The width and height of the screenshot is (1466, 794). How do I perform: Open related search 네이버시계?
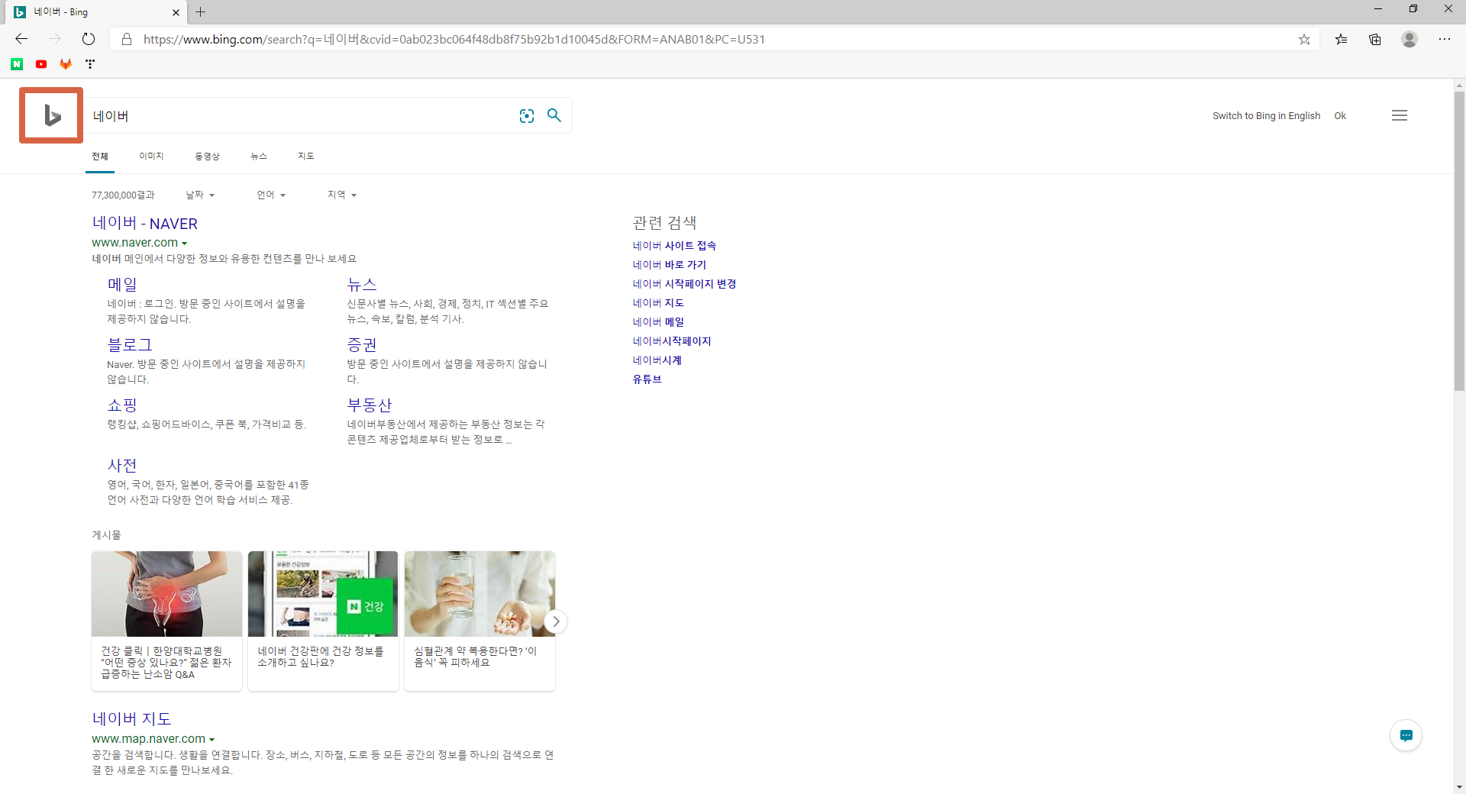[x=657, y=360]
